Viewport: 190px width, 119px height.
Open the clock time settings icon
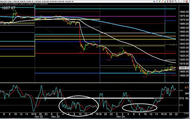point(170,2)
